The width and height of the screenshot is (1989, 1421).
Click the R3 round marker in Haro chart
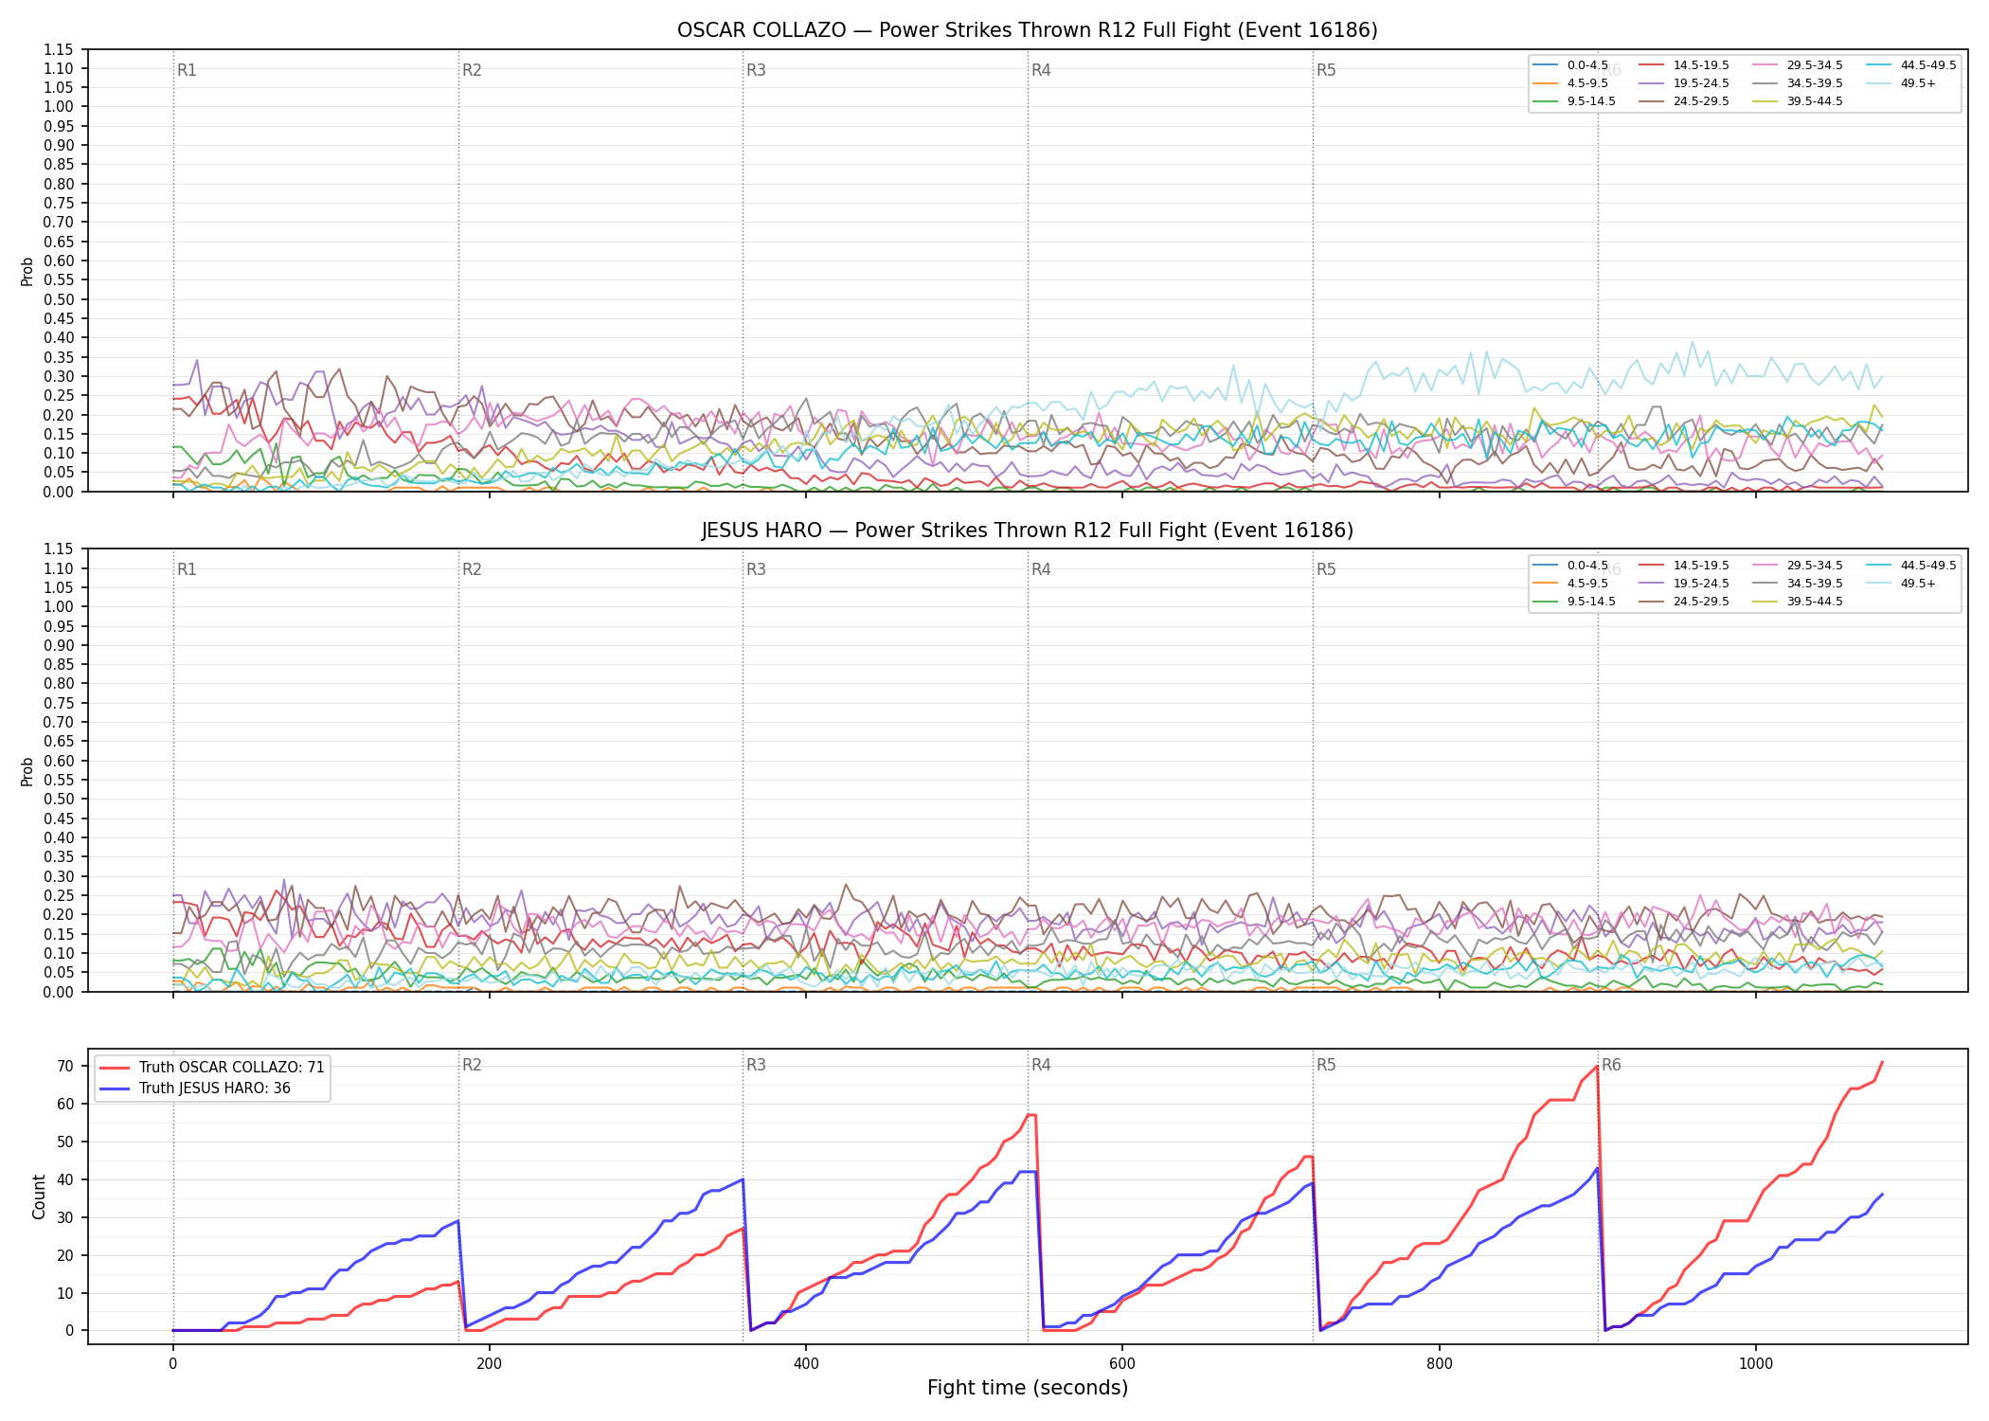click(x=756, y=569)
